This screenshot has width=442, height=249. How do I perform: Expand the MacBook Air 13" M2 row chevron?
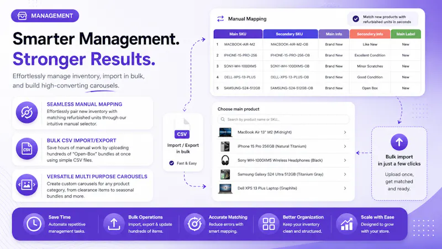(345, 132)
